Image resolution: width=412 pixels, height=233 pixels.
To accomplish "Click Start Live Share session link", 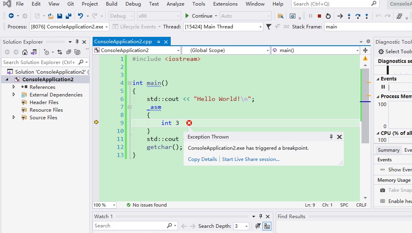I will [x=250, y=159].
